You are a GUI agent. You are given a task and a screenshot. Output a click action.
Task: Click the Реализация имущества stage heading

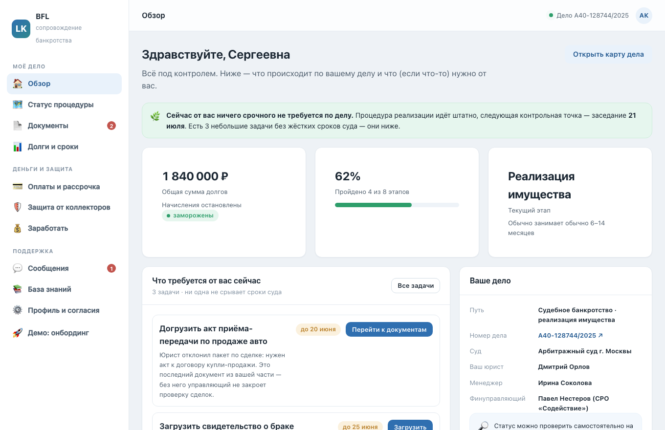click(x=541, y=185)
